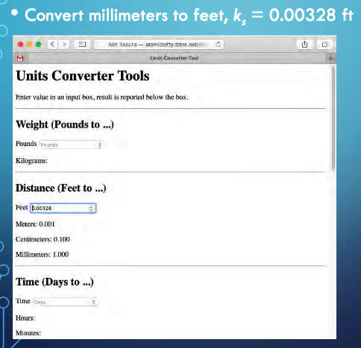Click the red close window button
361x348 pixels.
click(20, 44)
